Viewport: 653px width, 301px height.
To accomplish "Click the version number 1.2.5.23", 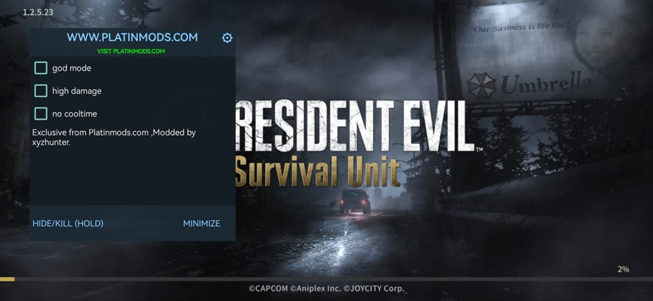I will click(x=38, y=12).
